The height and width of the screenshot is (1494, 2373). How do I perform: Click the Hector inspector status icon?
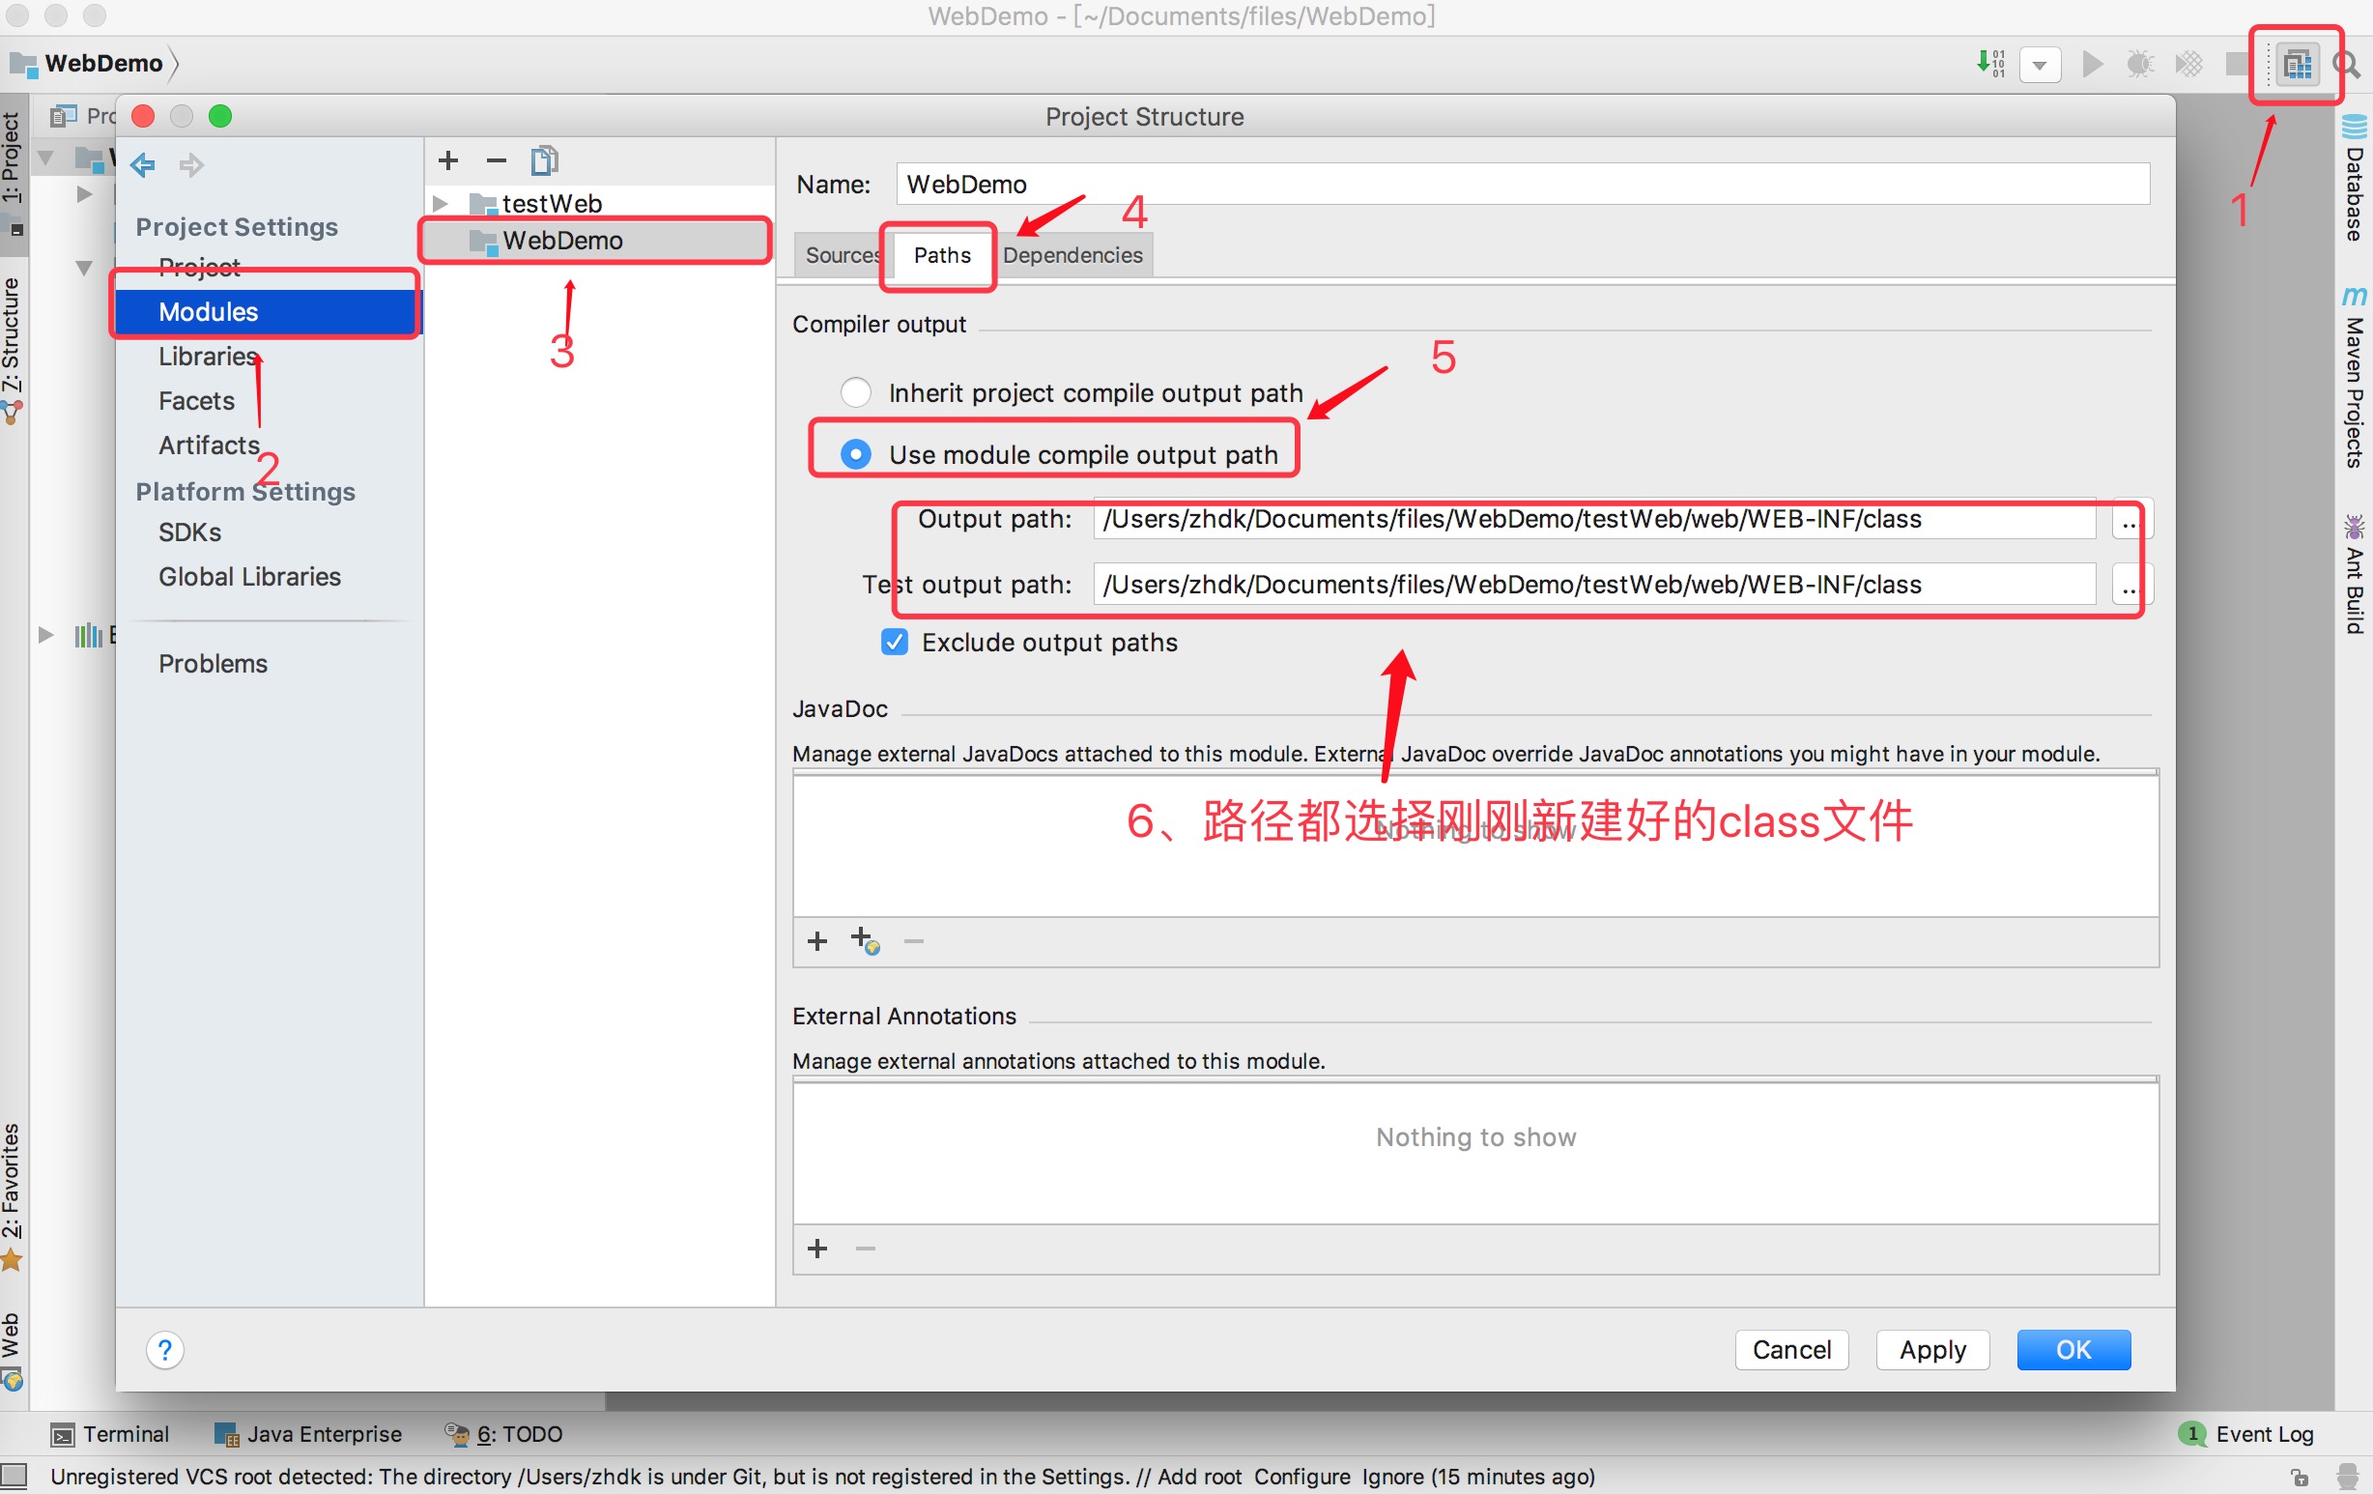2349,1477
